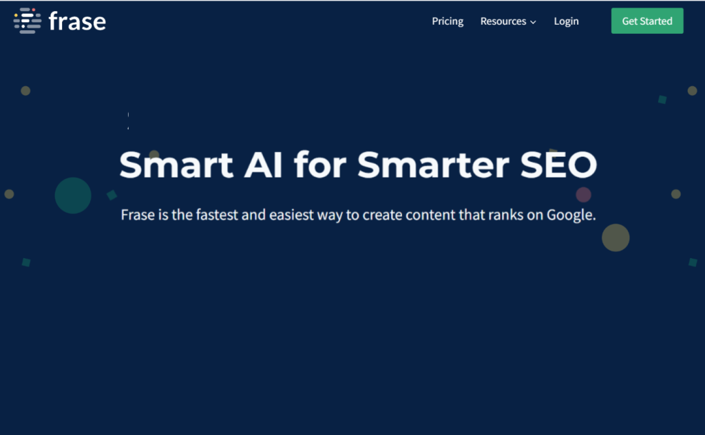This screenshot has height=435, width=705.
Task: Select the "frase" wordmark in the header
Action: pos(78,21)
